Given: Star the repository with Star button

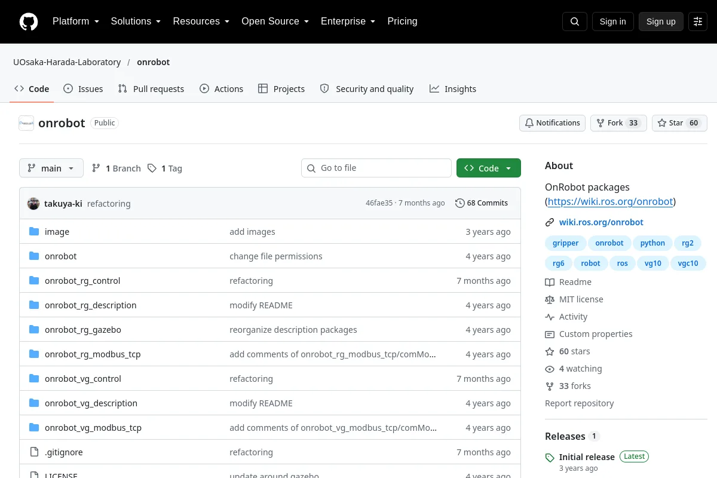Looking at the screenshot, I should coord(679,123).
